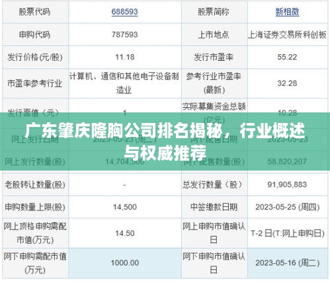This screenshot has width=330, height=283.
Task: Select the subscription code value 787593
Action: pos(124,34)
